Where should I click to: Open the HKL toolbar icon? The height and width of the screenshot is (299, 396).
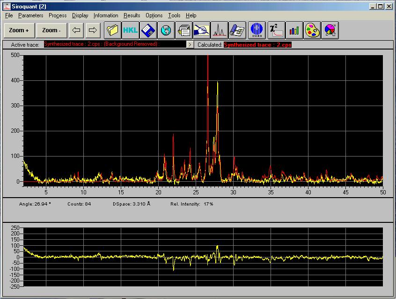(130, 30)
